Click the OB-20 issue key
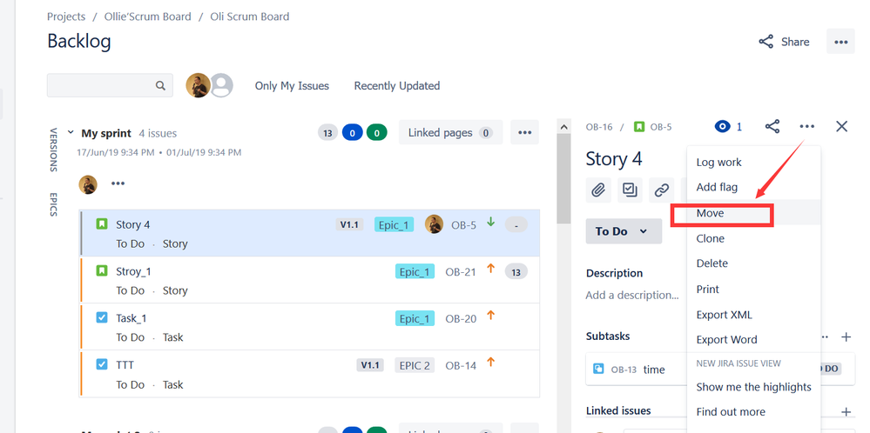The height and width of the screenshot is (433, 870). tap(461, 318)
